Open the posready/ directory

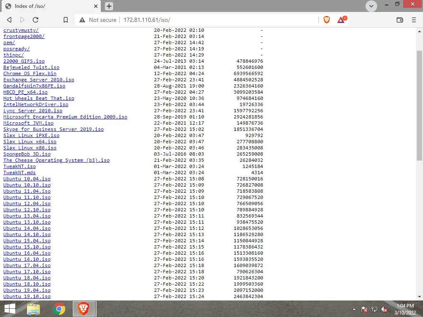pos(17,49)
